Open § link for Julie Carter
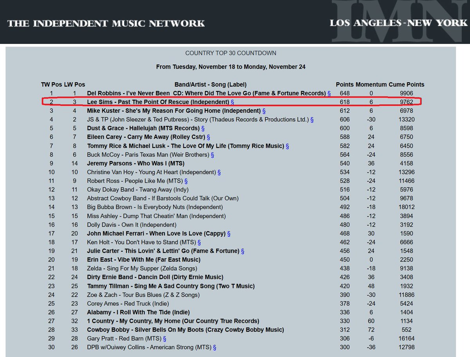 (242, 251)
